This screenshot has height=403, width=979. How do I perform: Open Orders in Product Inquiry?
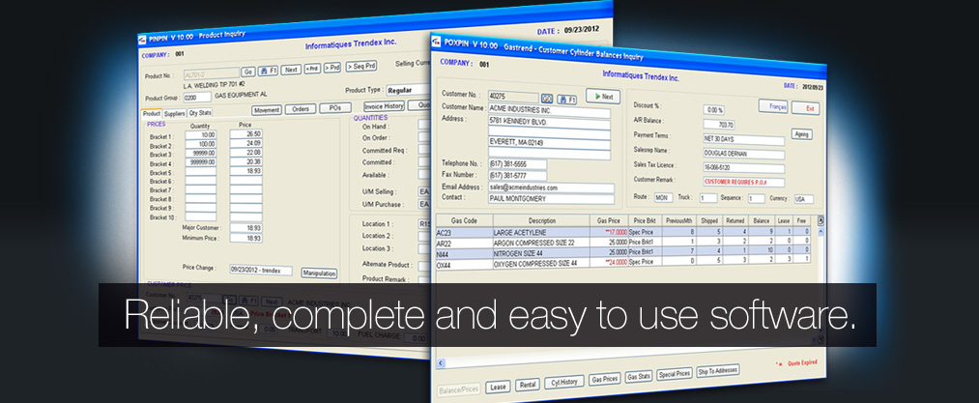tap(301, 108)
